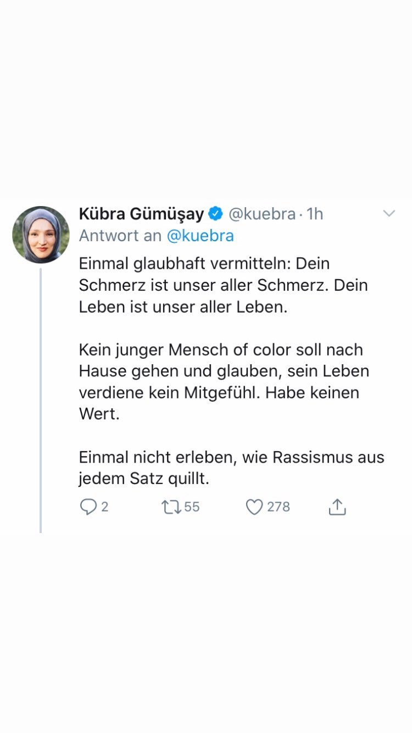Retweet the post using the arrows icon
Screen dimensions: 412x733
click(x=171, y=507)
